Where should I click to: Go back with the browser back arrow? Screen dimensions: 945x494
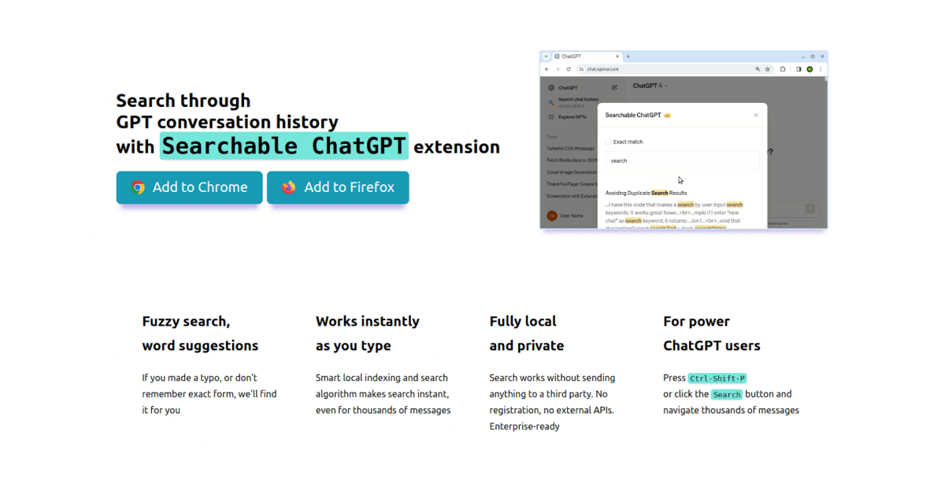(x=547, y=69)
